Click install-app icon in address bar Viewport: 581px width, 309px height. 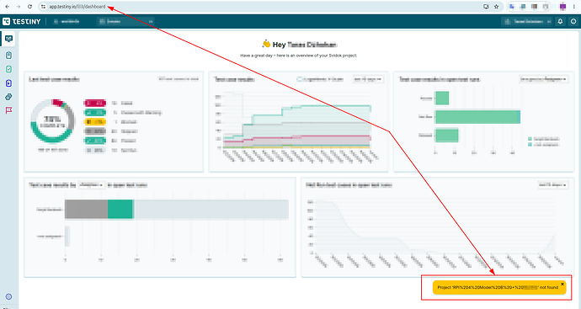click(486, 6)
